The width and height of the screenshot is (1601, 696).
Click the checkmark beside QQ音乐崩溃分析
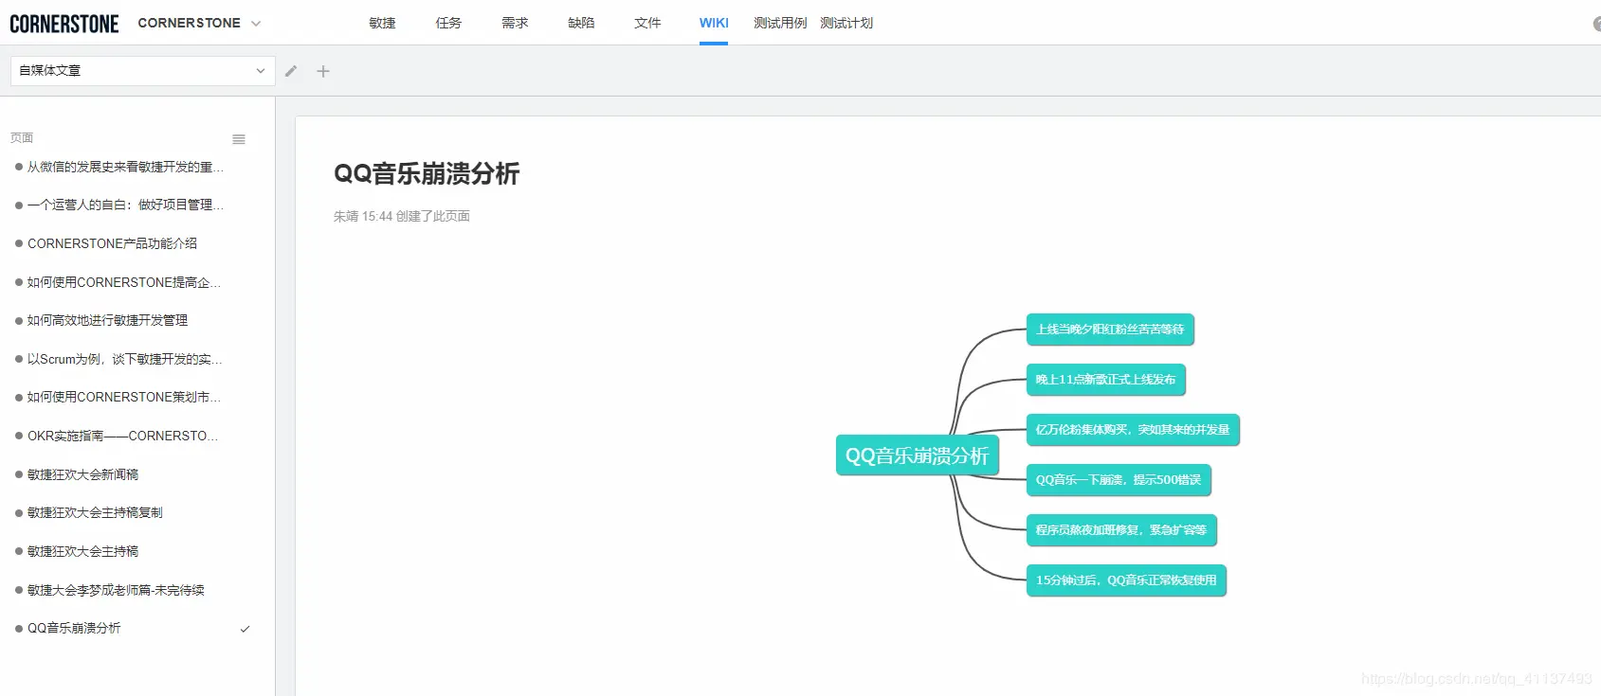[245, 629]
